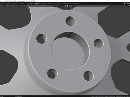Click the Edges count in status bar

(110, 96)
